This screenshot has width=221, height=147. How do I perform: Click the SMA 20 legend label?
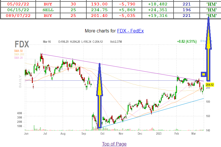20,58
